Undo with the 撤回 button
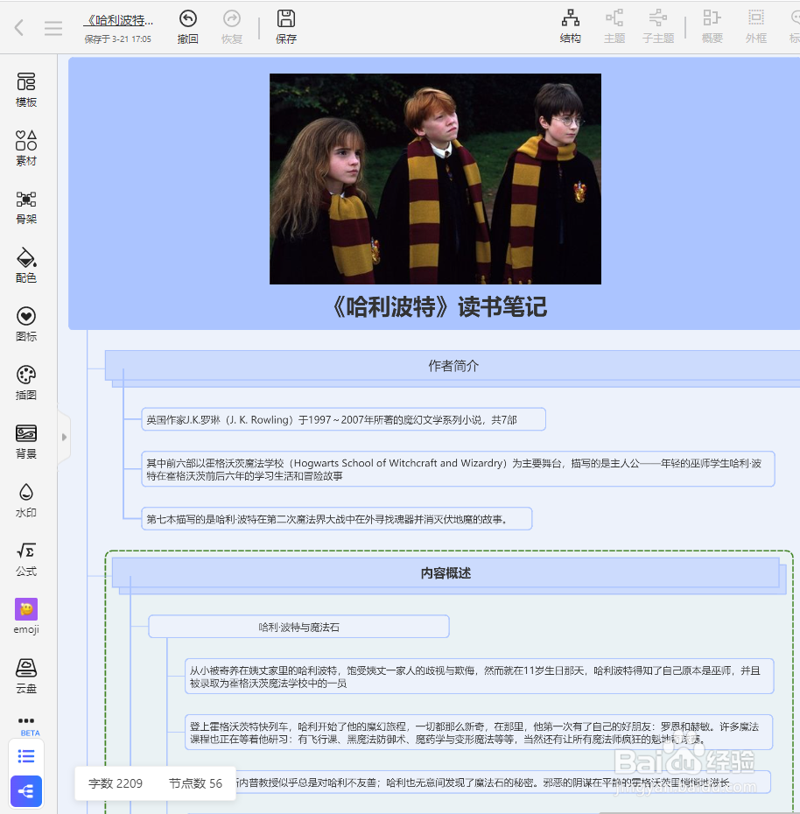Image resolution: width=800 pixels, height=814 pixels. tap(187, 27)
